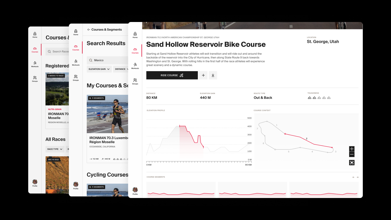Expand the Race Type filter dropdown

[x=55, y=149]
